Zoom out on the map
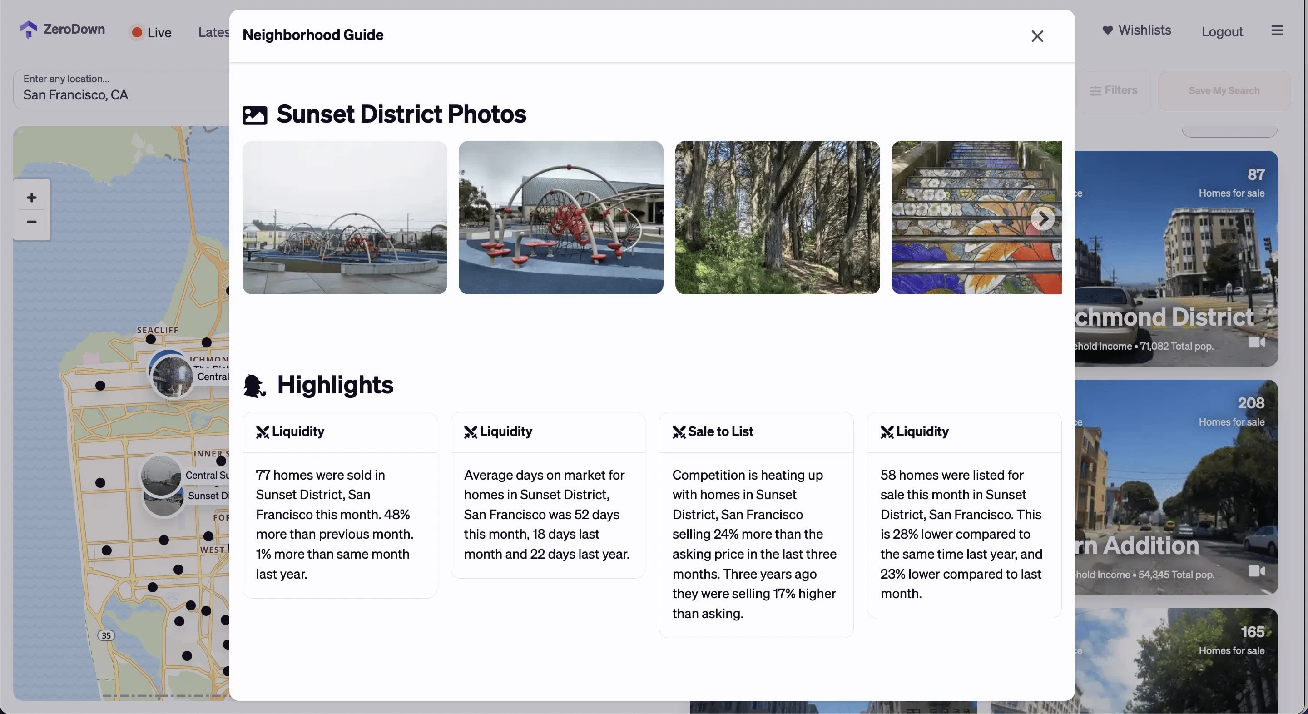1308x714 pixels. click(31, 222)
